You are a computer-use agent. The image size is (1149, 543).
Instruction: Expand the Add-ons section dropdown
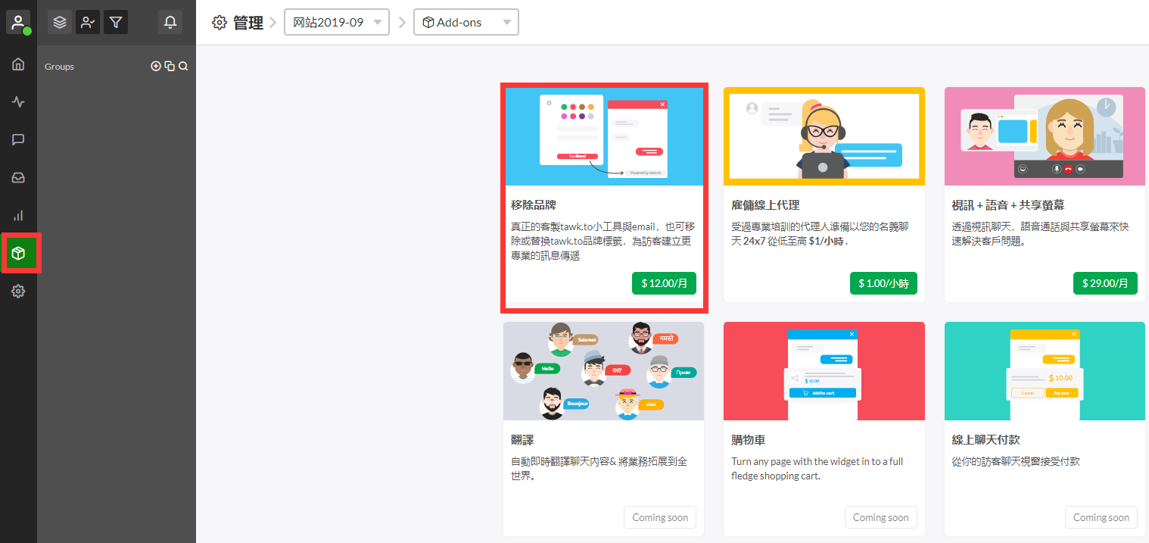coord(466,23)
